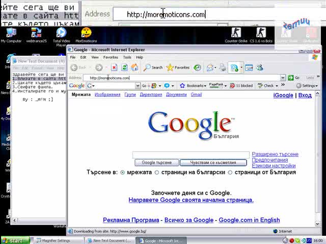The width and height of the screenshot is (326, 244).
Task: Open Total Video Player desktop icon
Action: (x=61, y=37)
